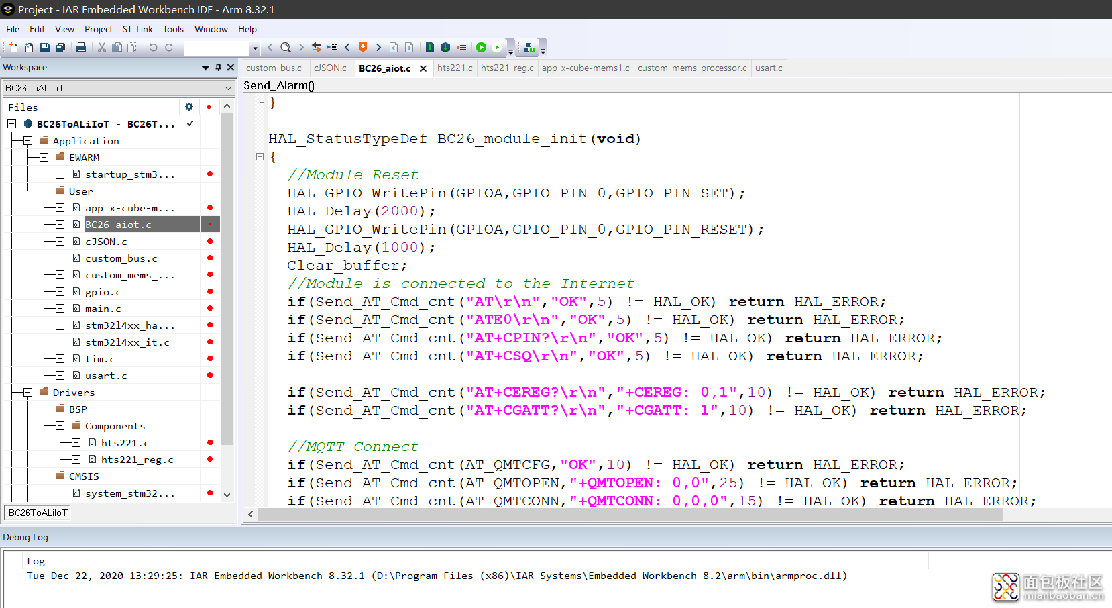Image resolution: width=1112 pixels, height=608 pixels.
Task: Click the workspace scroll-down arrow
Action: 227,495
